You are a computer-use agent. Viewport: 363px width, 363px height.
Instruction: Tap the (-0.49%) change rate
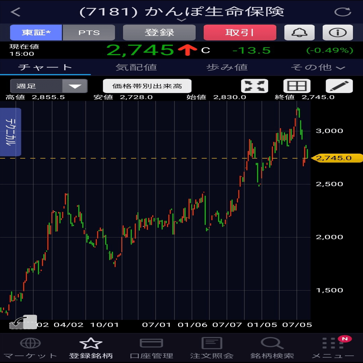coord(330,50)
